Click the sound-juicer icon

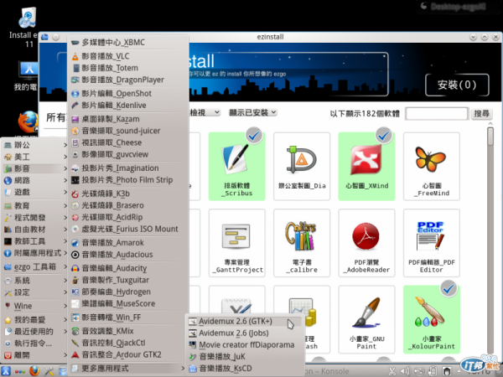click(x=75, y=132)
